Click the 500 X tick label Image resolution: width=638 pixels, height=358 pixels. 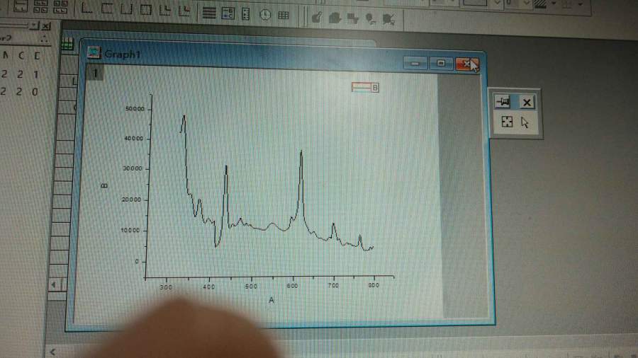(251, 286)
